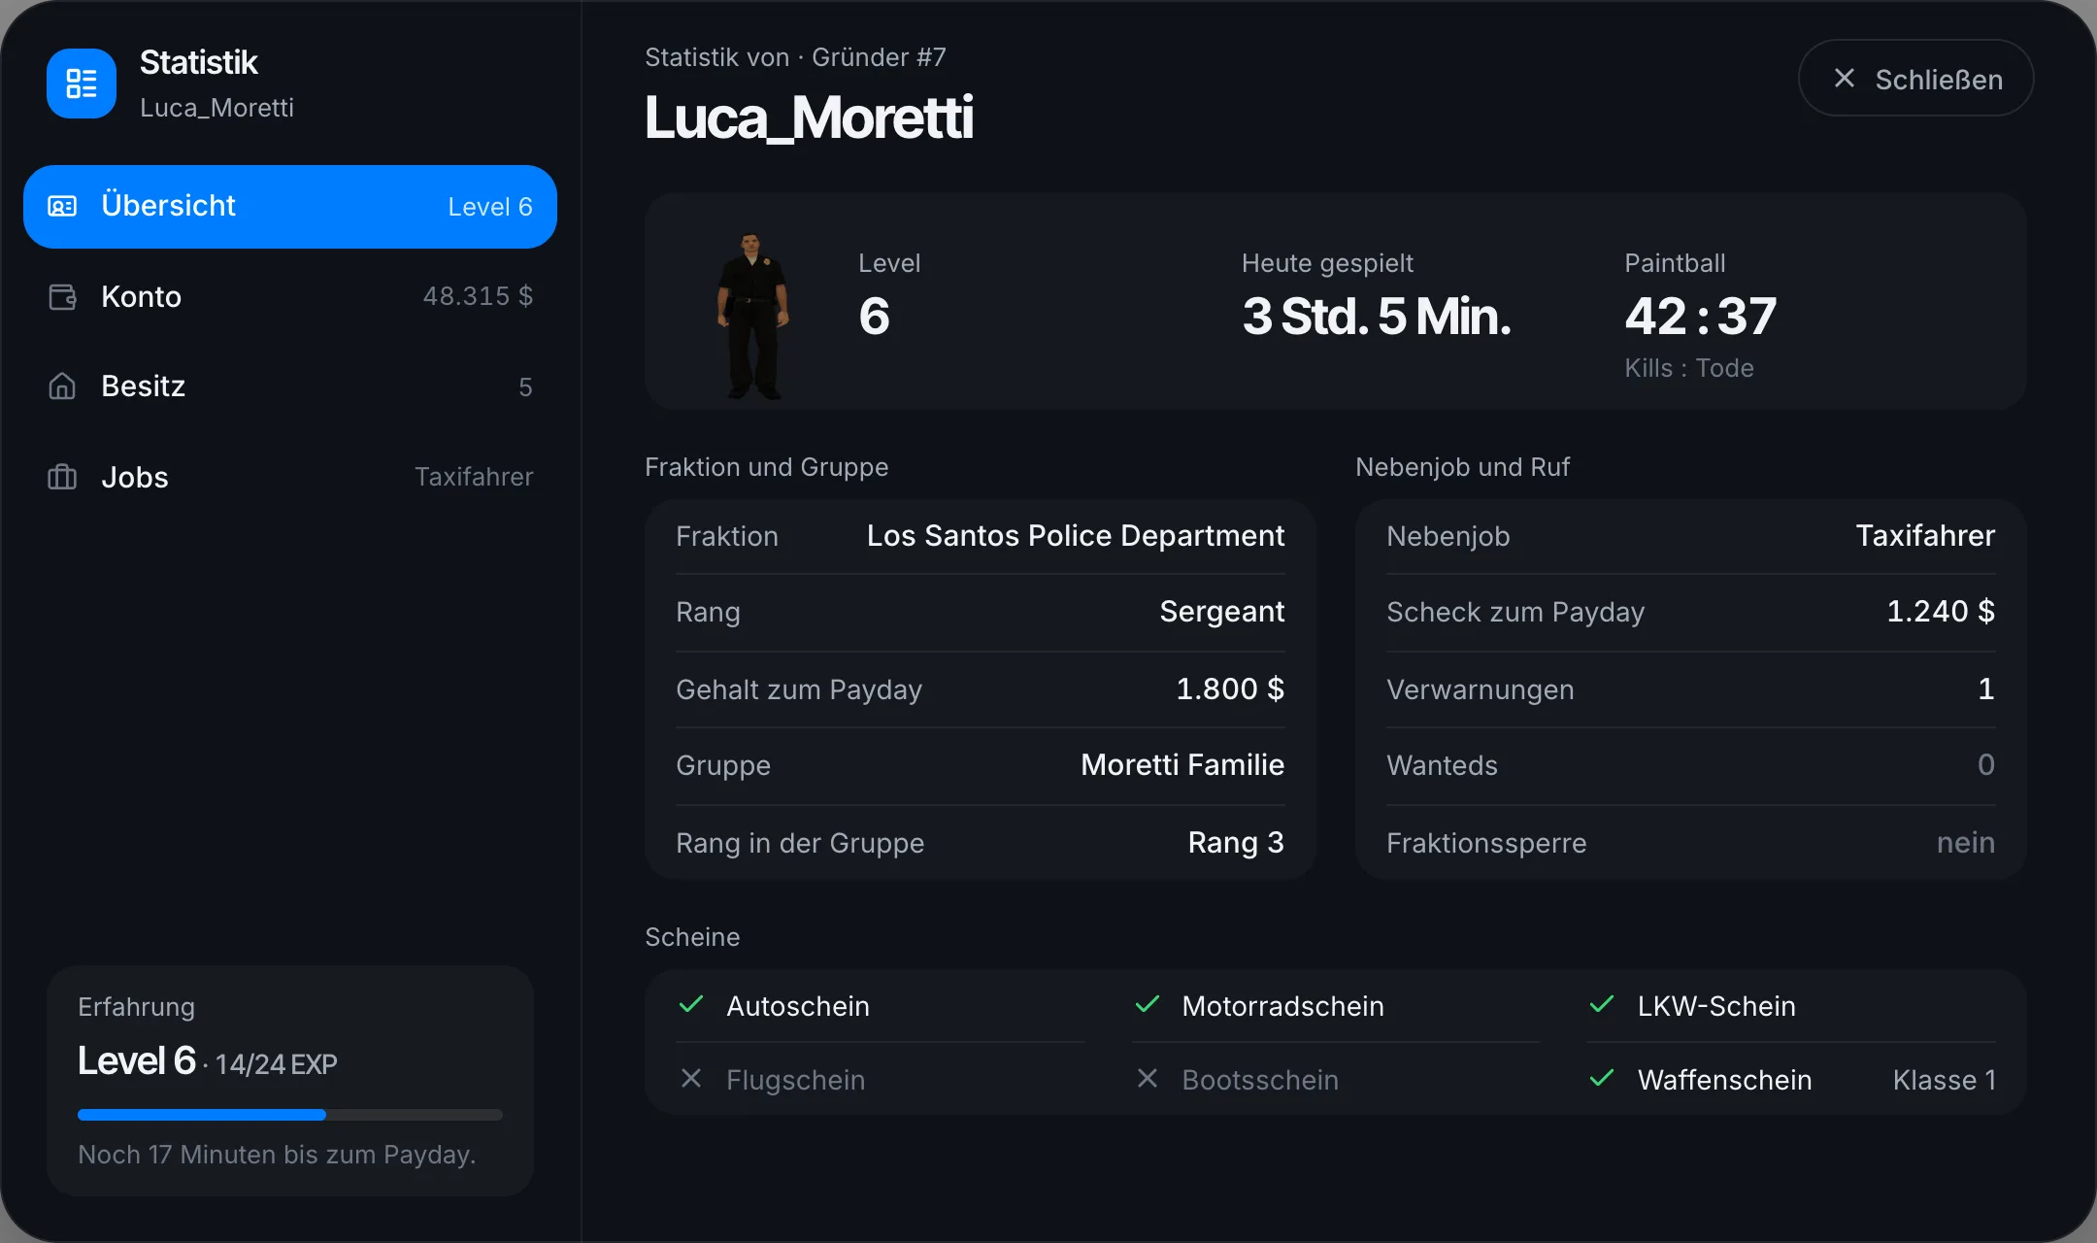2097x1243 pixels.
Task: Open the Jobs Taxifahrer tab
Action: tap(290, 477)
